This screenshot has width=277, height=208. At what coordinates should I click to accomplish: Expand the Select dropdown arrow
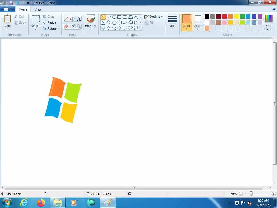[35, 29]
